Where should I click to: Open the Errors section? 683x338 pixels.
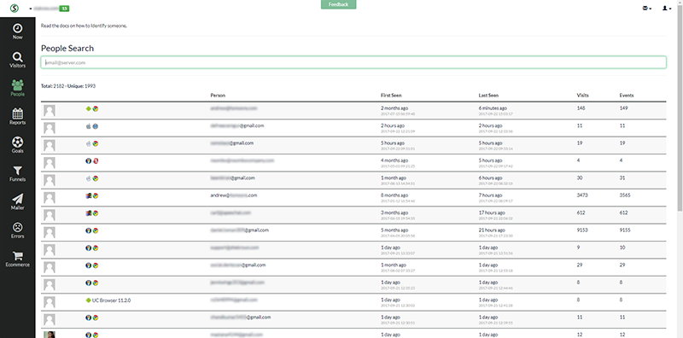[17, 230]
